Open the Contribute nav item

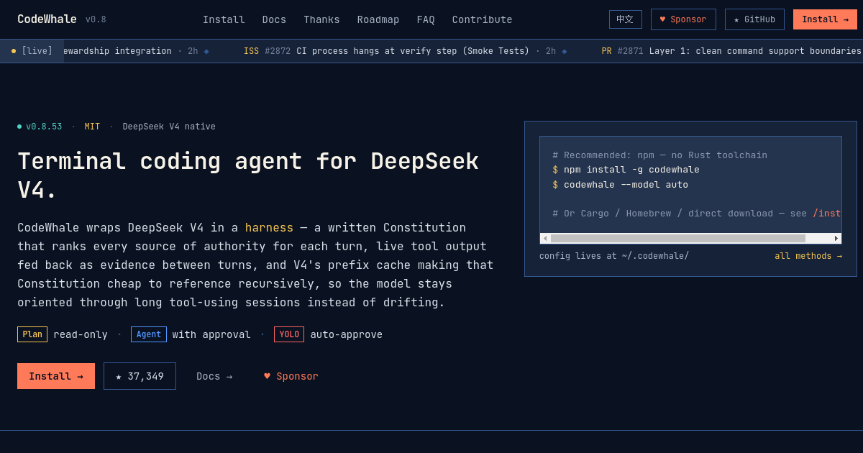click(x=483, y=19)
